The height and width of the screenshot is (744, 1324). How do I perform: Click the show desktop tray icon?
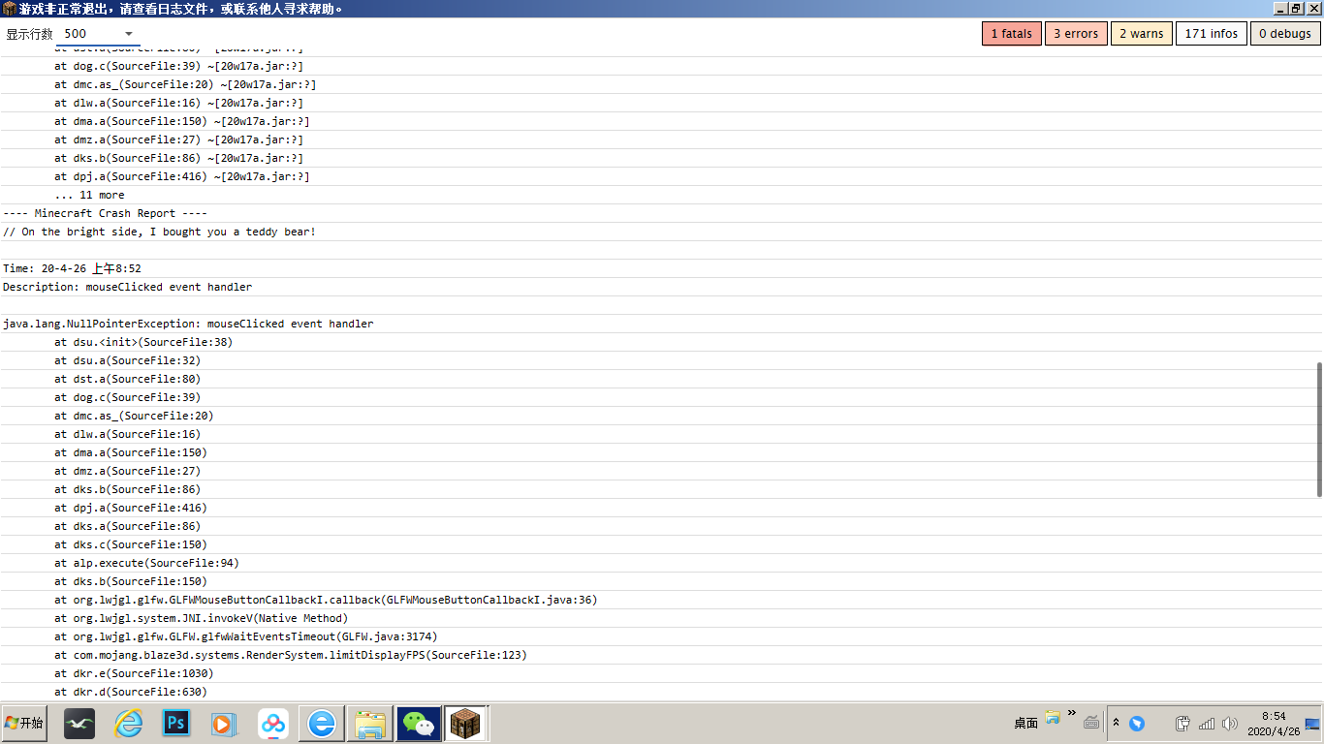1312,724
